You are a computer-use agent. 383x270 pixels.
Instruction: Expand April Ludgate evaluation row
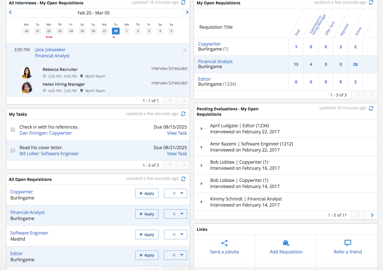click(x=201, y=129)
